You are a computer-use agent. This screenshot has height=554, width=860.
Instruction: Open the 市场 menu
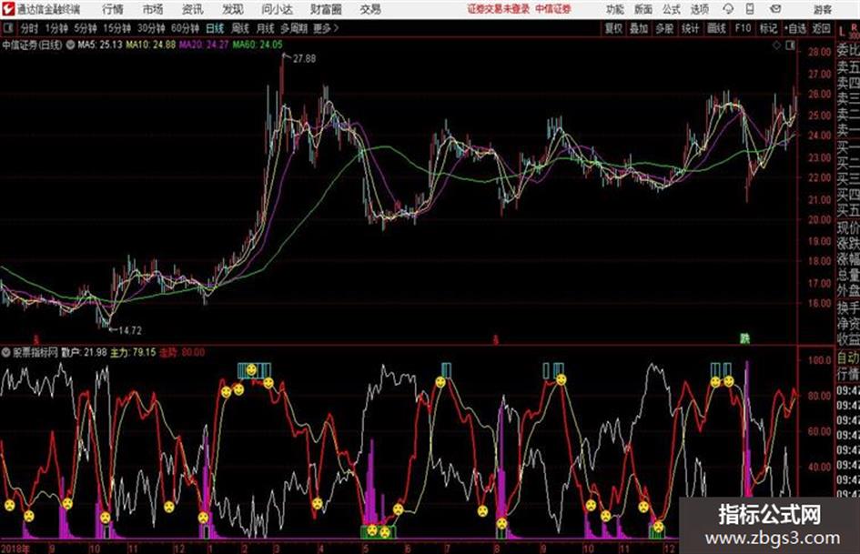[153, 9]
